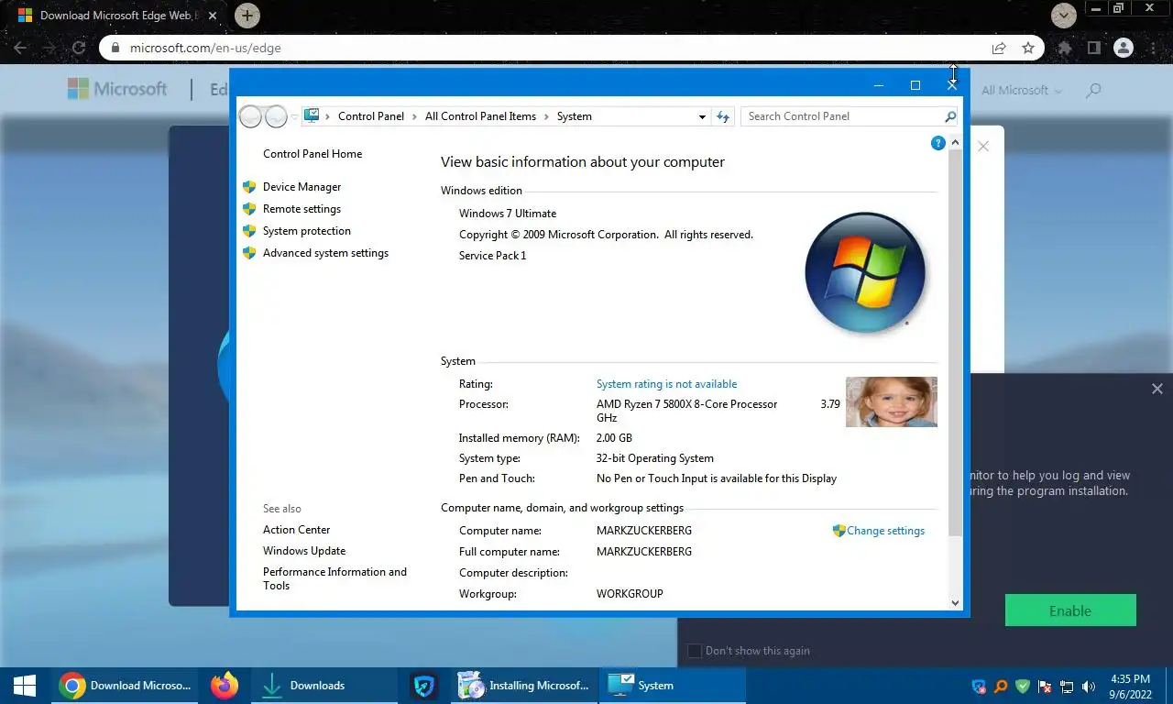Switch to Chrome taskbar button
The height and width of the screenshot is (704, 1173).
[x=126, y=686]
